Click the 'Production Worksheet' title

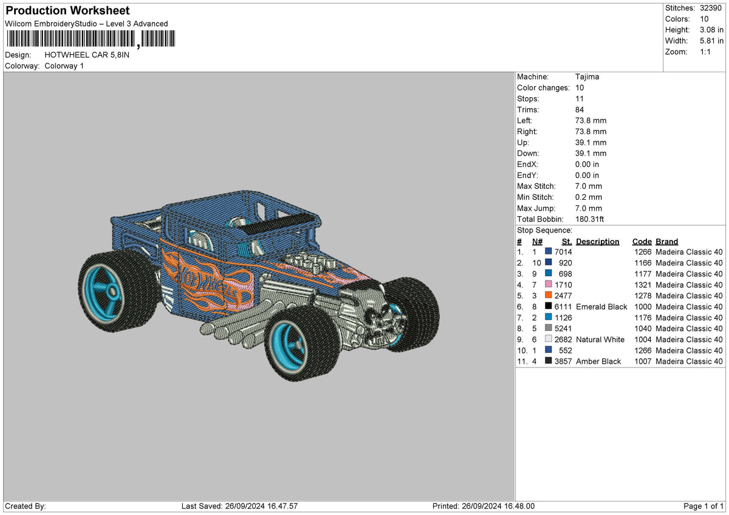tap(67, 11)
